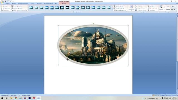
Task: Select the Формат picture tools tab
Action: pyautogui.click(x=64, y=4)
